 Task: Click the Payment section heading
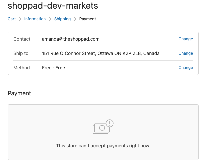19,93
